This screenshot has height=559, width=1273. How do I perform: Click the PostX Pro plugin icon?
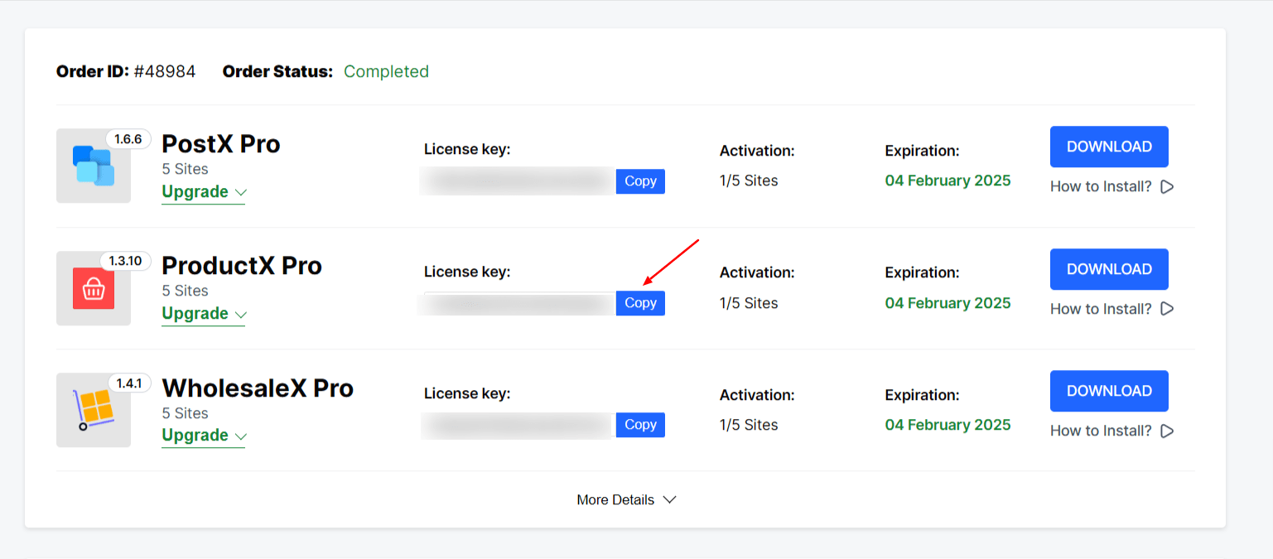(x=93, y=166)
